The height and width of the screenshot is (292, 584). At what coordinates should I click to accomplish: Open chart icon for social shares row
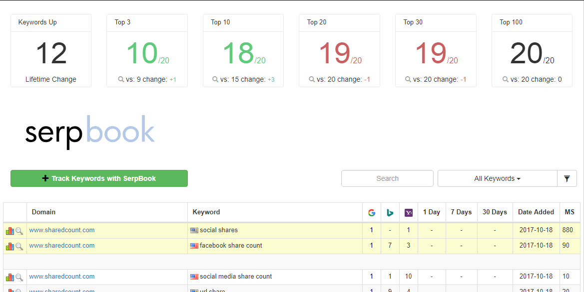9,231
